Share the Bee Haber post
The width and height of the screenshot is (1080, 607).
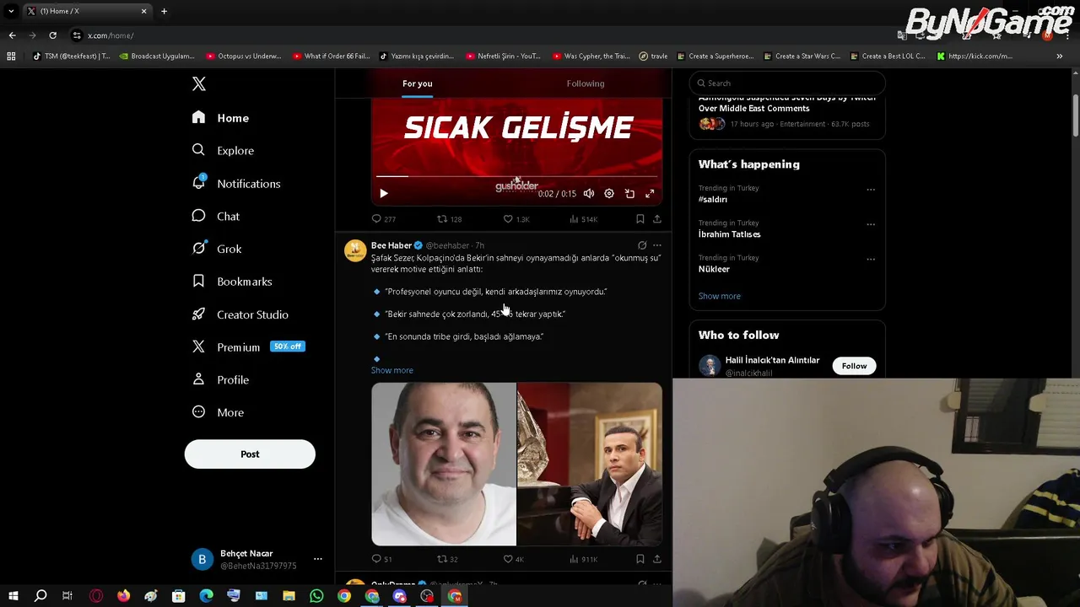pyautogui.click(x=657, y=559)
